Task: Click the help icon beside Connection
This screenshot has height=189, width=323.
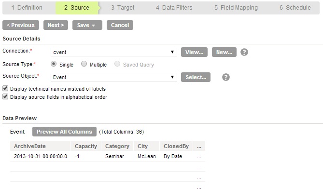Action: tap(244, 52)
